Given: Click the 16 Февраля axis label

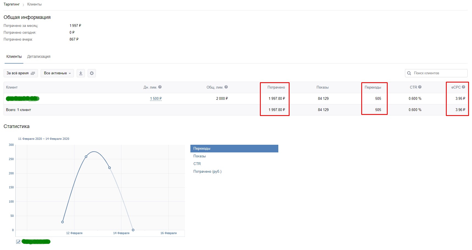Looking at the screenshot, I should point(168,233).
